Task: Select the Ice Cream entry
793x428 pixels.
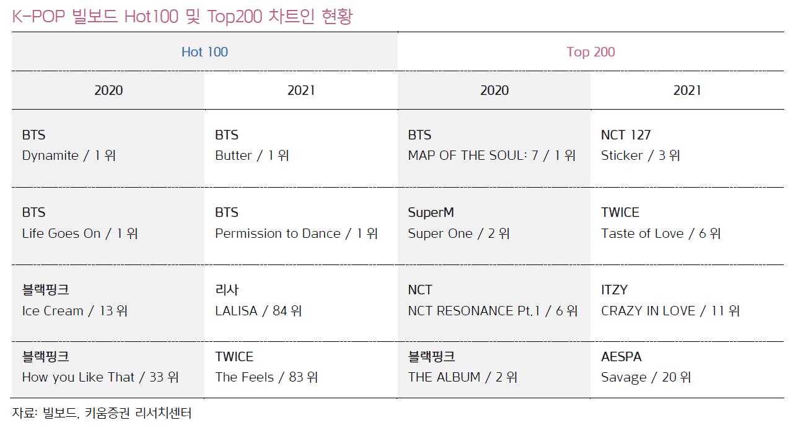Action: 108,303
